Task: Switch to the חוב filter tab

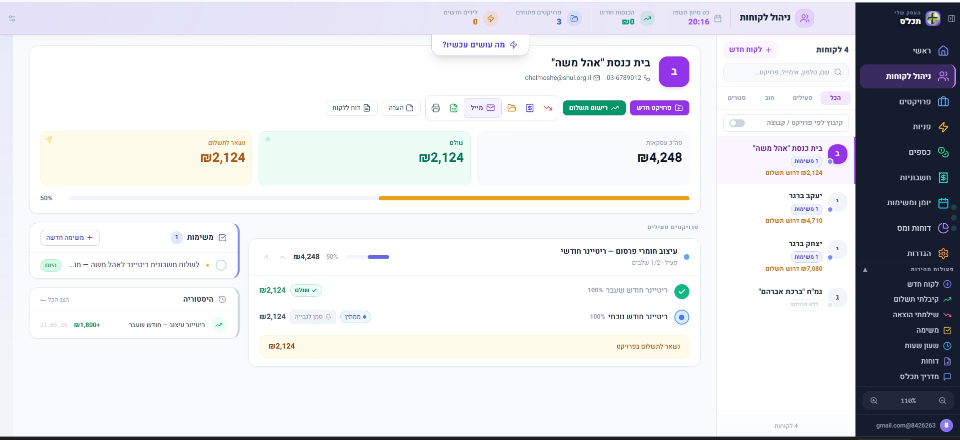Action: point(769,98)
